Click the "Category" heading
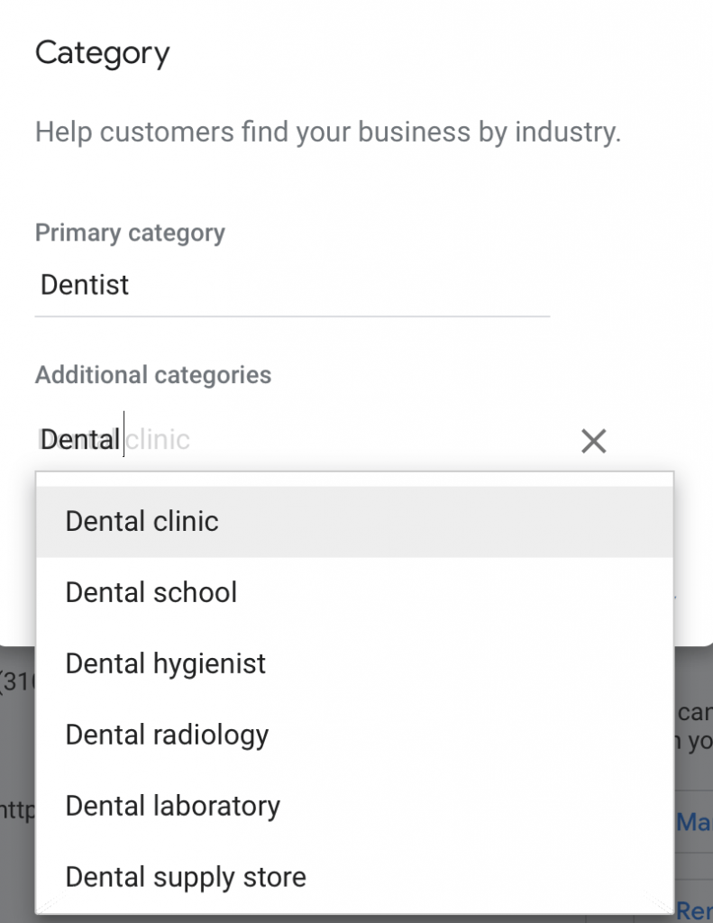Screen dimensions: 713x923 102,52
